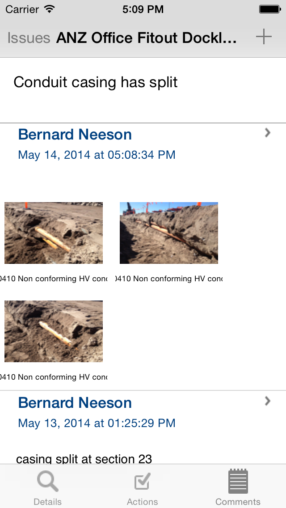Open the Details magnifier tab icon
The image size is (286, 508).
tap(48, 483)
